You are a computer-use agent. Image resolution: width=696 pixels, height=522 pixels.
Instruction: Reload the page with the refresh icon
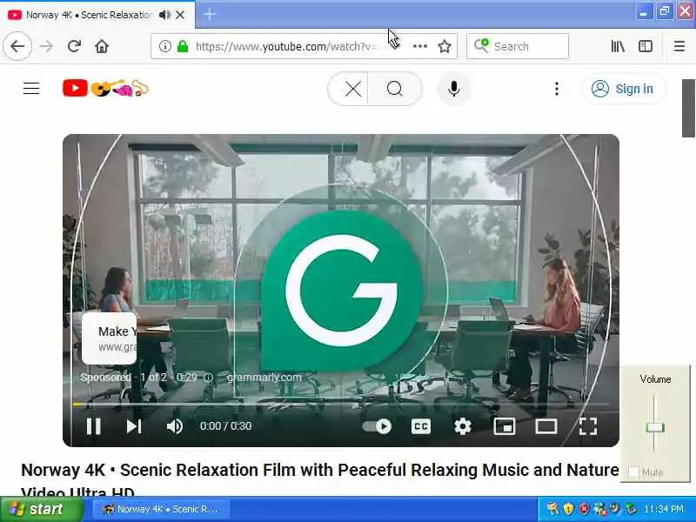(x=74, y=46)
